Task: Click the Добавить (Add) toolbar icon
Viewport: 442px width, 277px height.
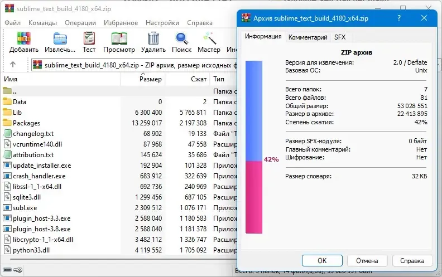Action: click(23, 38)
